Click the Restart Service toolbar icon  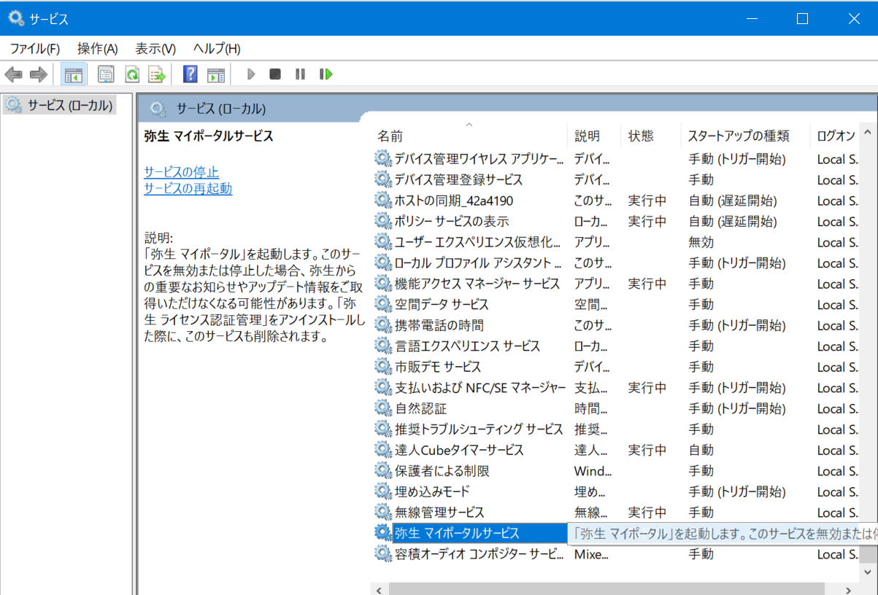[x=326, y=74]
